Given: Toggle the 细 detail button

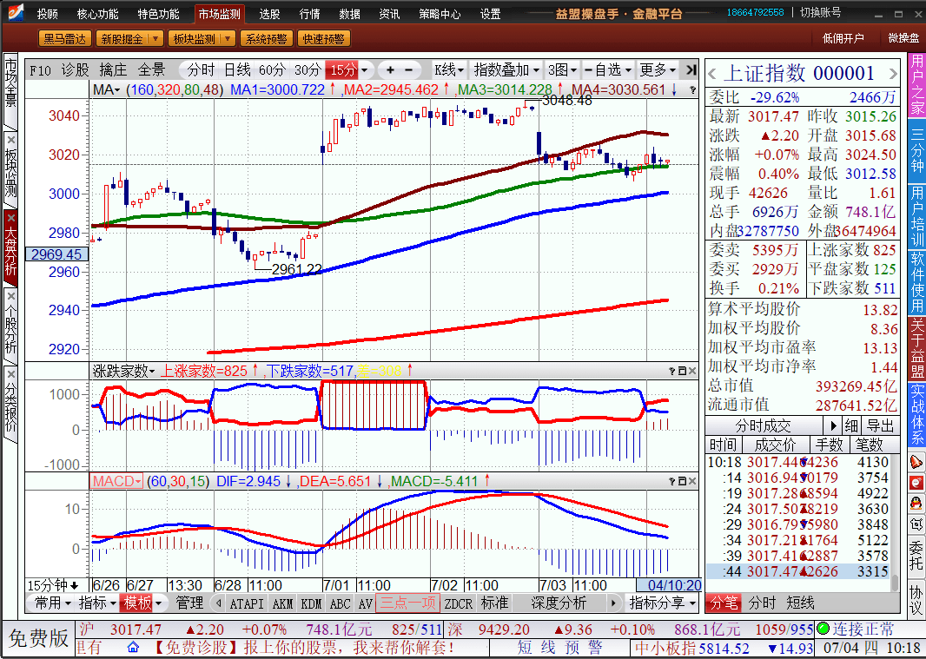Looking at the screenshot, I should pyautogui.click(x=851, y=425).
